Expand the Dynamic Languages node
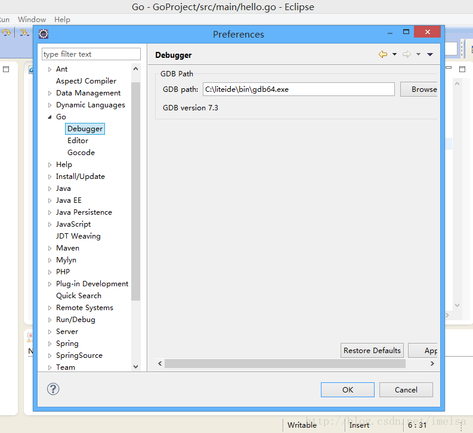The width and height of the screenshot is (473, 433). (x=50, y=105)
